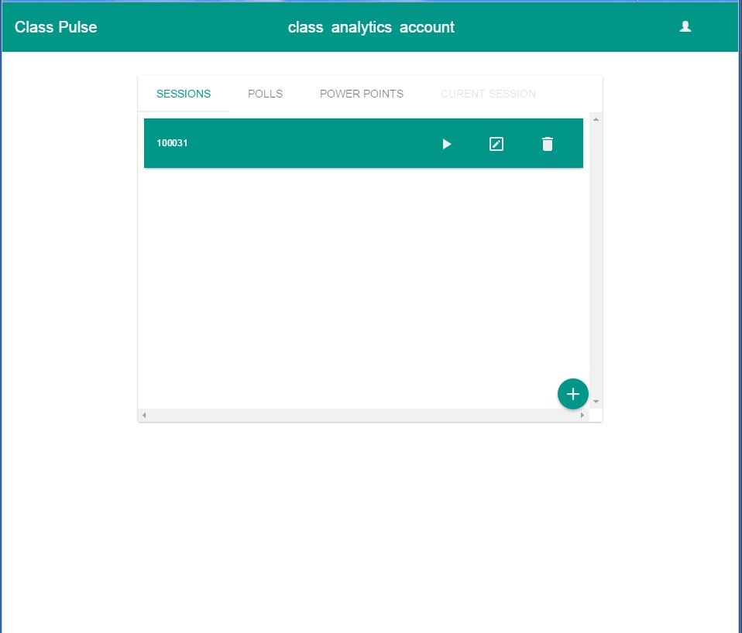
Task: Select the SESSIONS tab
Action: click(x=184, y=93)
